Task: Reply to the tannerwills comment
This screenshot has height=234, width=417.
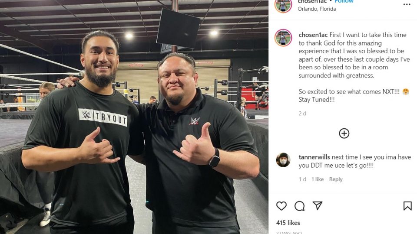Action: [336, 179]
